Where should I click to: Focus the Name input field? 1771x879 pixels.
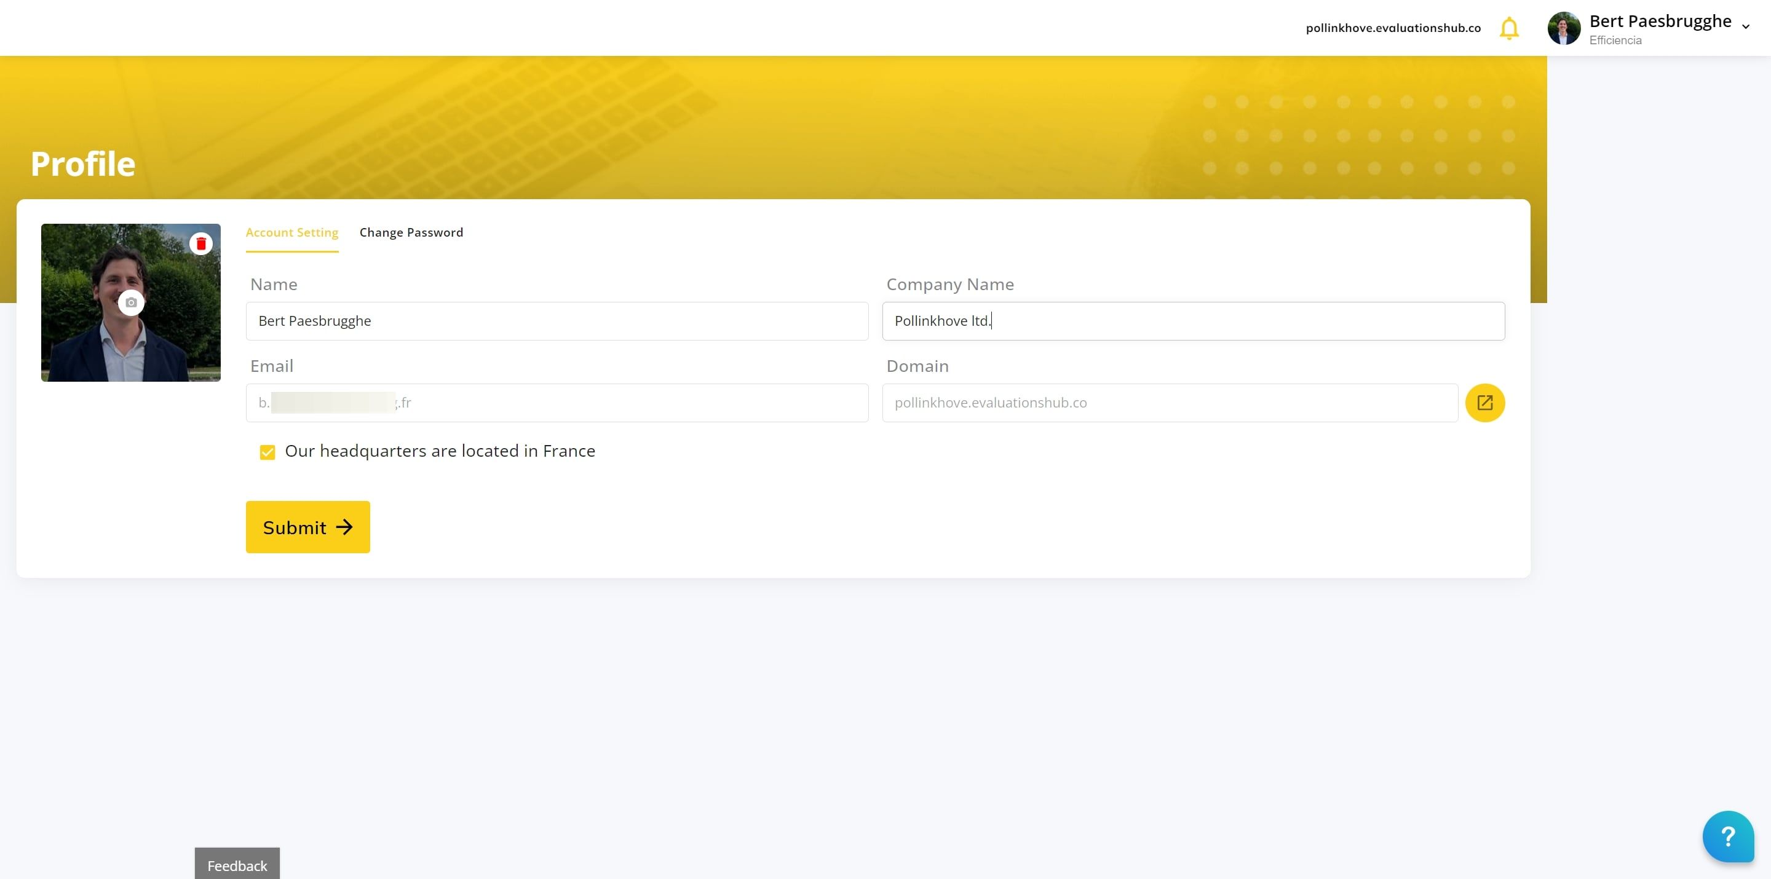tap(557, 321)
